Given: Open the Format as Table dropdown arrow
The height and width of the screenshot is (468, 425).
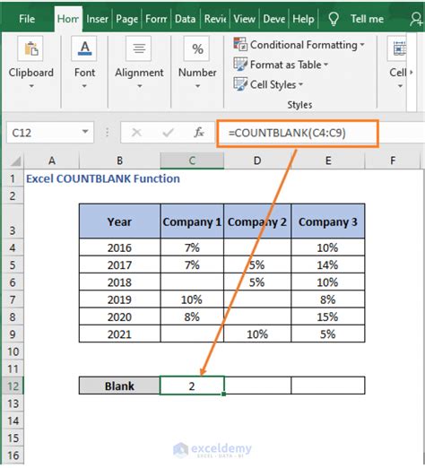Looking at the screenshot, I should pos(325,65).
